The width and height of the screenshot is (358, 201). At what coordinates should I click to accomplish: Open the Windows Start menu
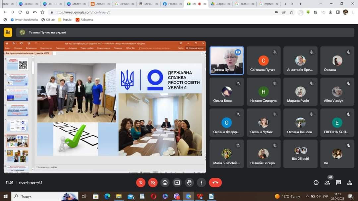6,196
